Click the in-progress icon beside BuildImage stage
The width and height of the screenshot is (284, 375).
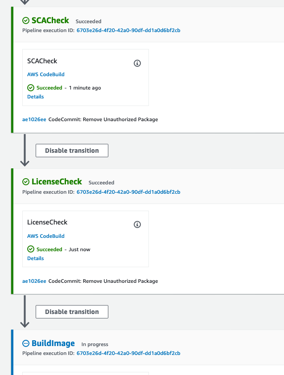(x=26, y=343)
